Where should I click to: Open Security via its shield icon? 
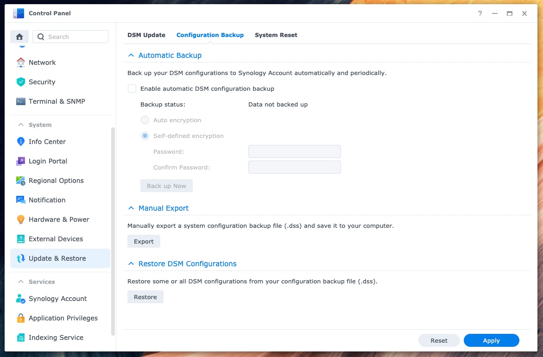(21, 81)
